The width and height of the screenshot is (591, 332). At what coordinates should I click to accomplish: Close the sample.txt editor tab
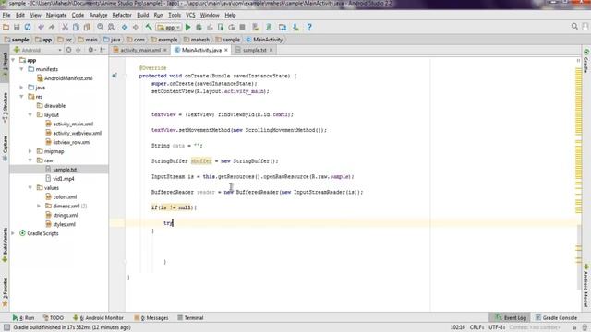point(271,50)
